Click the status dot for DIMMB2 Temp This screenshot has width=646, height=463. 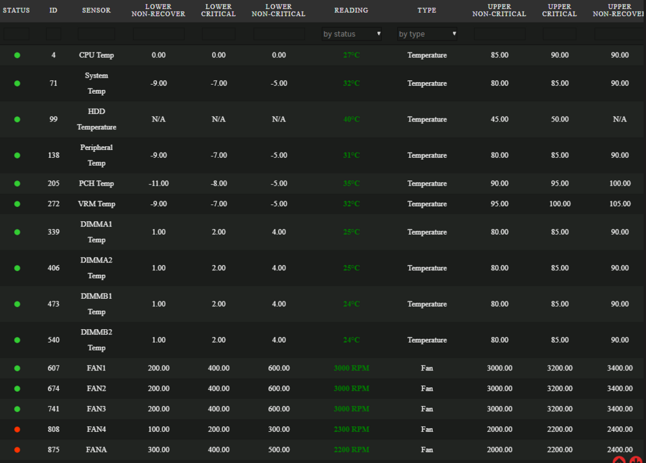tap(17, 340)
